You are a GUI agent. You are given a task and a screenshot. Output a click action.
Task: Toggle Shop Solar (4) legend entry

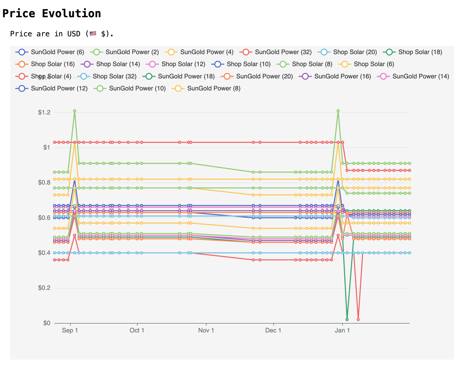click(x=43, y=76)
